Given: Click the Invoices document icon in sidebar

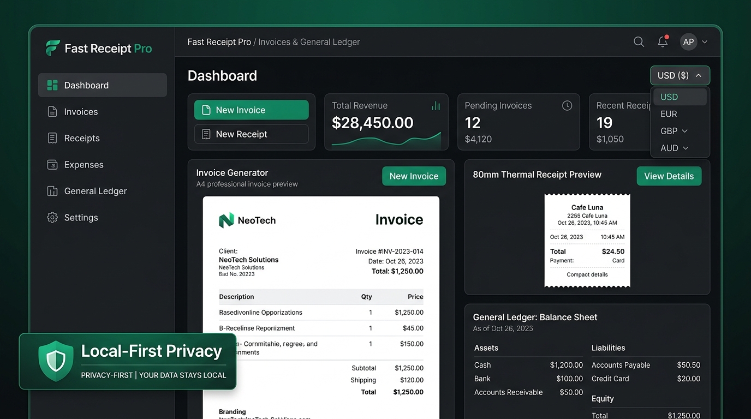Looking at the screenshot, I should tap(52, 112).
